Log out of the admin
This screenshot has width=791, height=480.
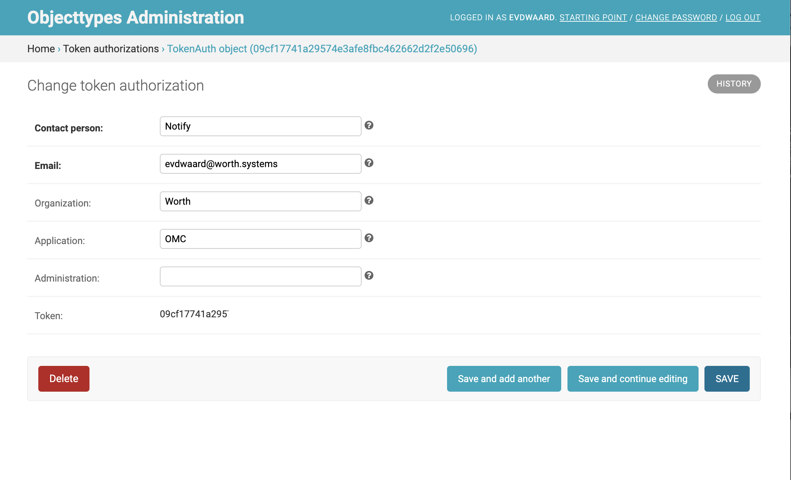pos(742,17)
